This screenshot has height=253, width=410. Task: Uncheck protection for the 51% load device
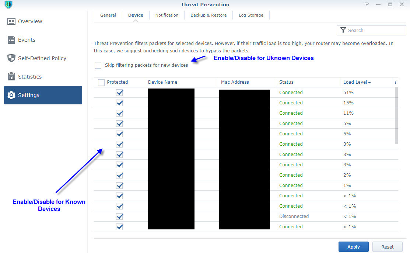point(119,93)
